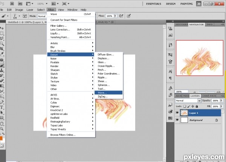Open the Swatches grid panel icon
Image resolution: width=226 pixels, height=162 pixels.
170,118
